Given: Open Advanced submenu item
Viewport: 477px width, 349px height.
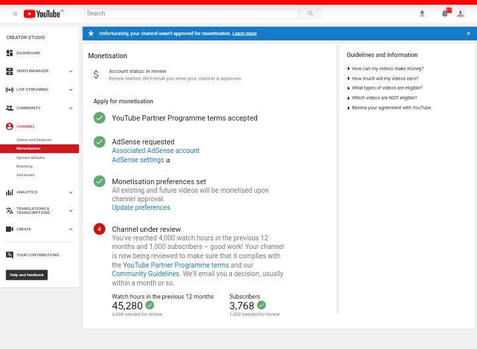Looking at the screenshot, I should tap(25, 175).
